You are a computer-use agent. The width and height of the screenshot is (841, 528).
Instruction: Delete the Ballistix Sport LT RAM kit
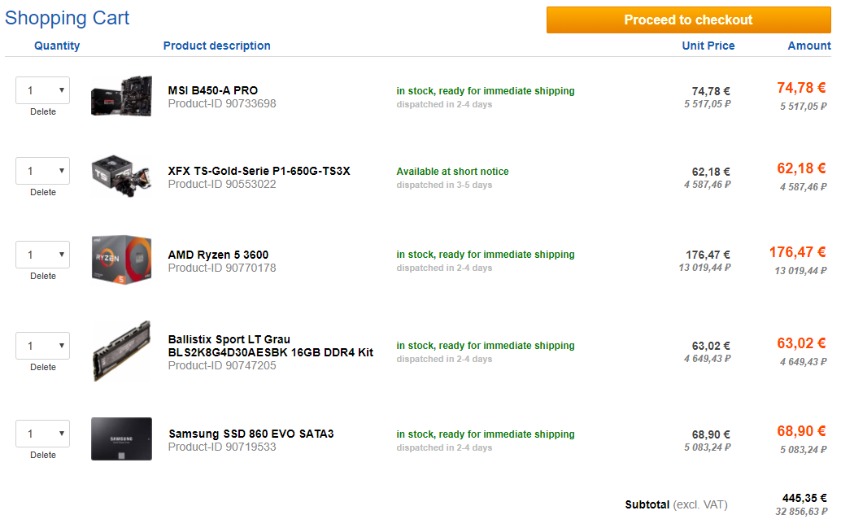43,367
